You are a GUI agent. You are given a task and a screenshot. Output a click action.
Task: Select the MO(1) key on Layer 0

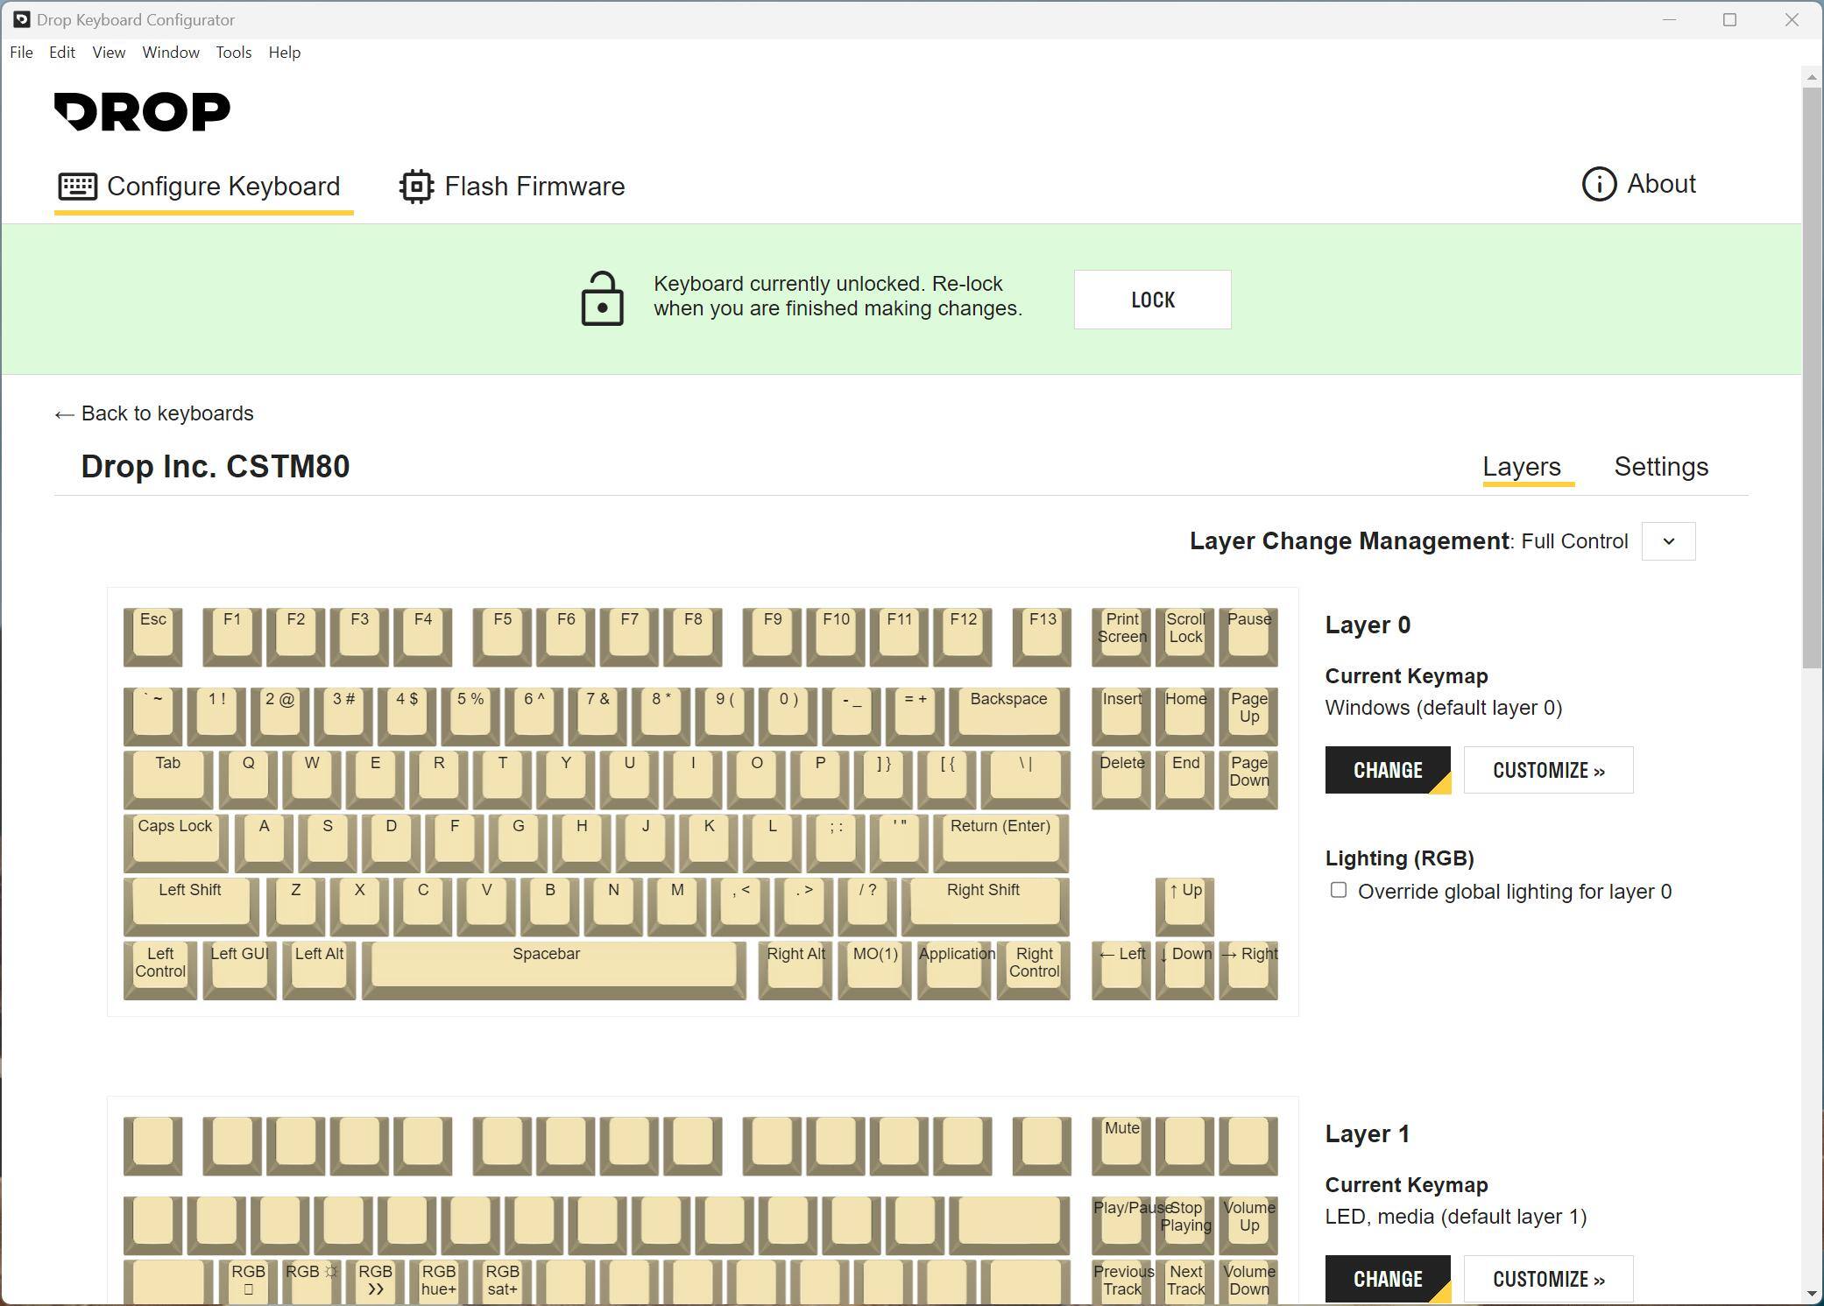click(874, 965)
